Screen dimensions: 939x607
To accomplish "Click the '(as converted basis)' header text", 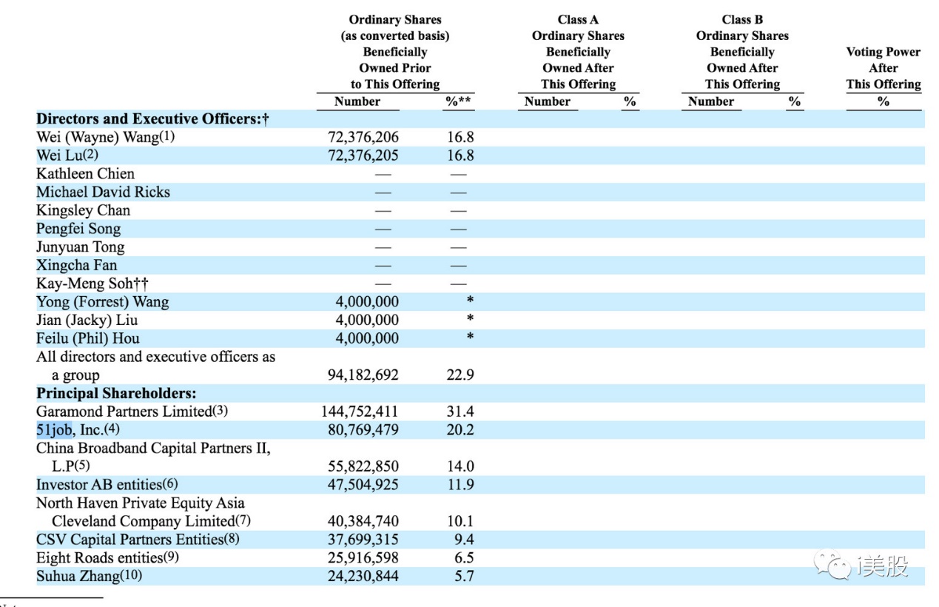I will (395, 36).
